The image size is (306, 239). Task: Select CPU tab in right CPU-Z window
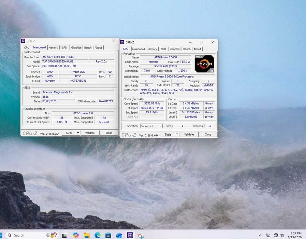(126, 49)
